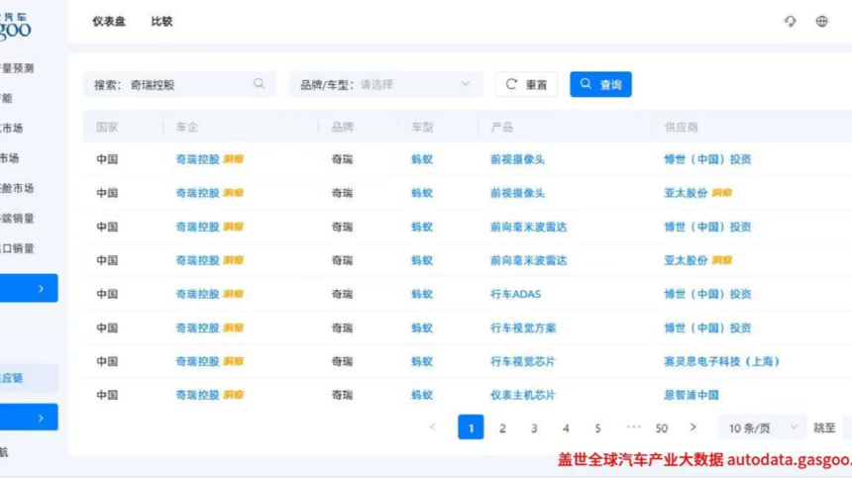Image resolution: width=852 pixels, height=478 pixels.
Task: Open the 量预测 sidebar menu item
Action: (x=17, y=68)
